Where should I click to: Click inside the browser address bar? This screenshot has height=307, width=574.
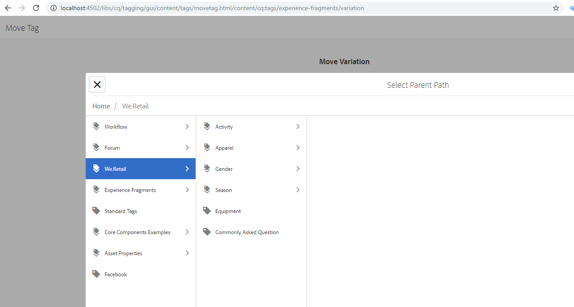[264, 7]
